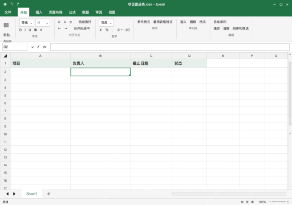Viewport: 292px width, 205px height.
Task: Click the select-all corner triangle
Action: tap(5, 56)
